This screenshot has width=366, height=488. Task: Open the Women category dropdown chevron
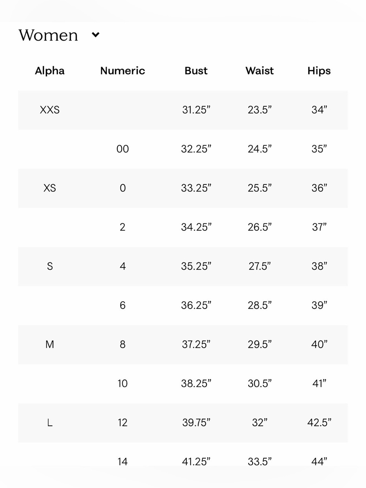pyautogui.click(x=96, y=35)
